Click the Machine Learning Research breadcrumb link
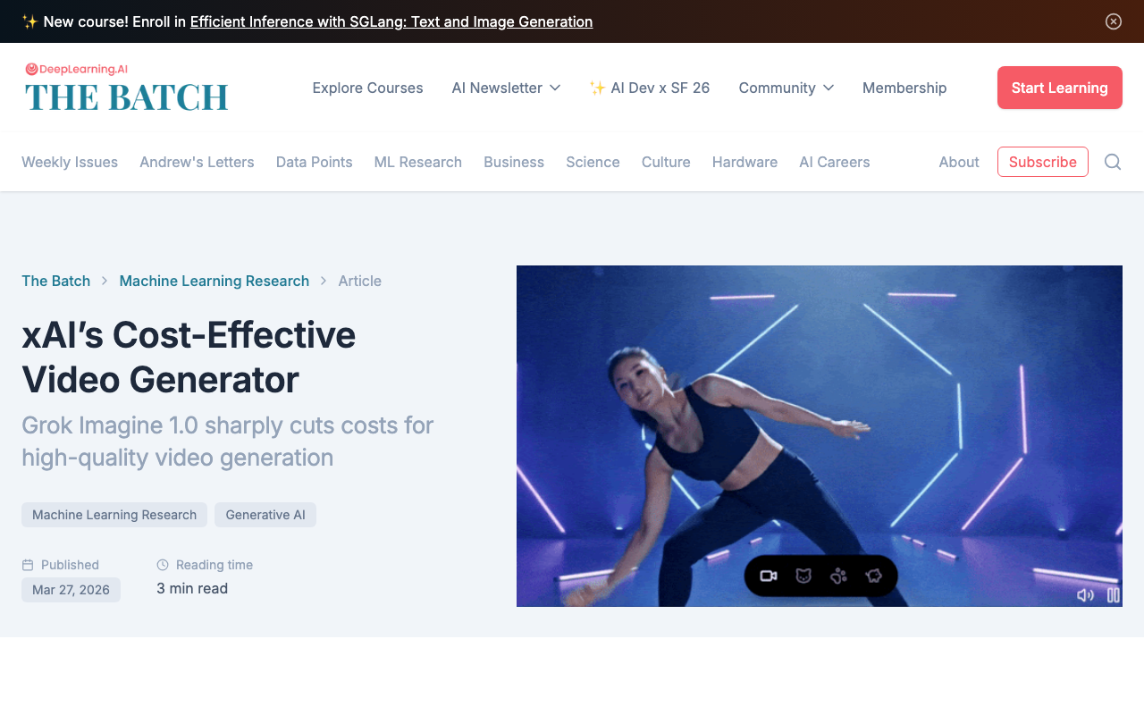This screenshot has height=715, width=1144. point(214,281)
